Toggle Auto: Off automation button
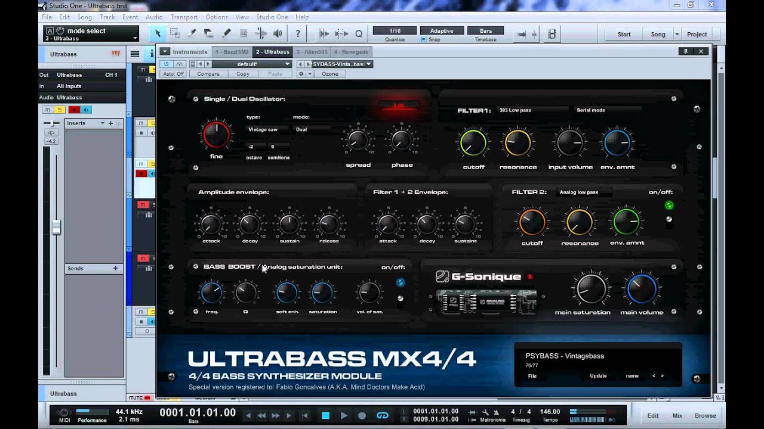Screen dimensions: 764x429 pyautogui.click(x=173, y=74)
